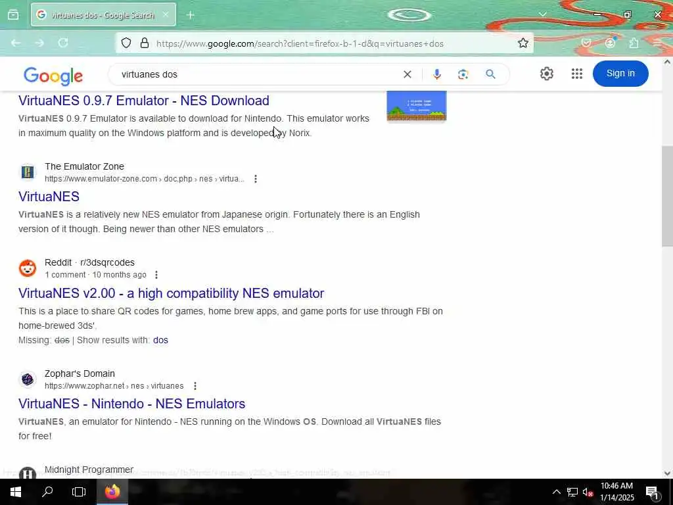Open Google quick settings gear icon
The image size is (673, 505).
[546, 74]
